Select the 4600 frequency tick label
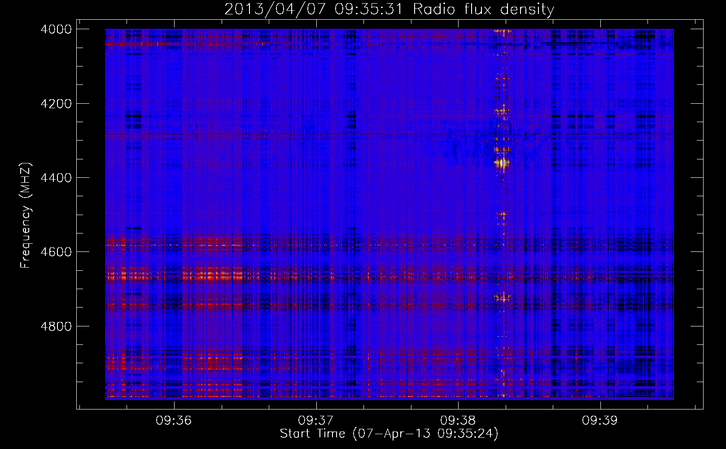This screenshot has width=726, height=449. point(56,252)
